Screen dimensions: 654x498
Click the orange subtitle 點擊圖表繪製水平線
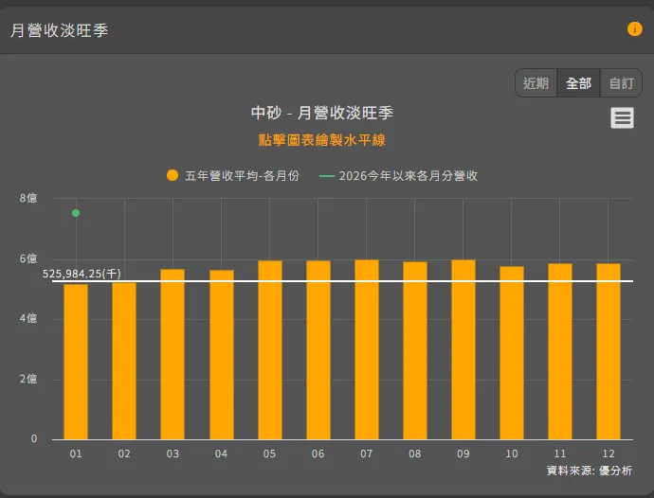coord(321,140)
